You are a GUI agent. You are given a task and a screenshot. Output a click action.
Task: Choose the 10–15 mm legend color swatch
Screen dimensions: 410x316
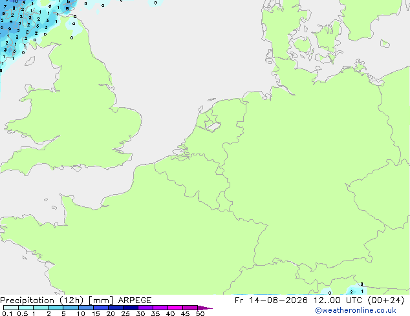86,308
